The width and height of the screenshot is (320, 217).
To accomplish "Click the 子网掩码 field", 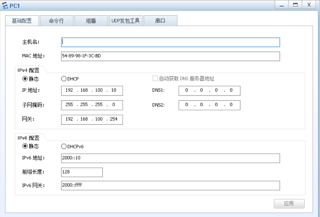I will 93,105.
